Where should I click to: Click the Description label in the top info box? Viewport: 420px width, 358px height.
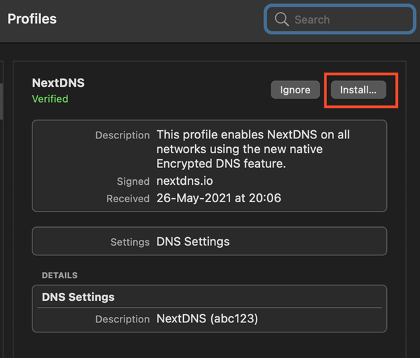point(123,135)
